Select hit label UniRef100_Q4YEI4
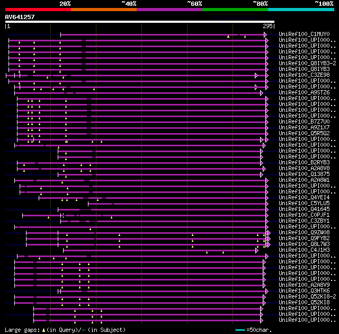 point(304,198)
